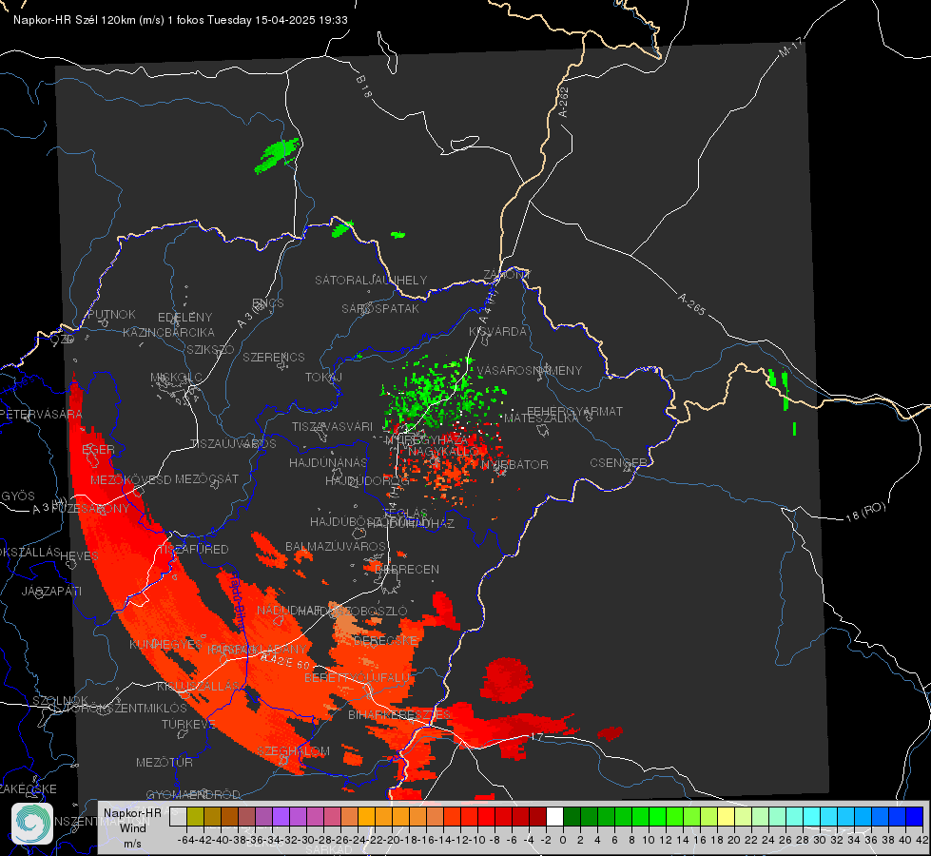Click the PÉTERVÁSÁRA city label
Image resolution: width=931 pixels, height=856 pixels.
click(x=40, y=414)
